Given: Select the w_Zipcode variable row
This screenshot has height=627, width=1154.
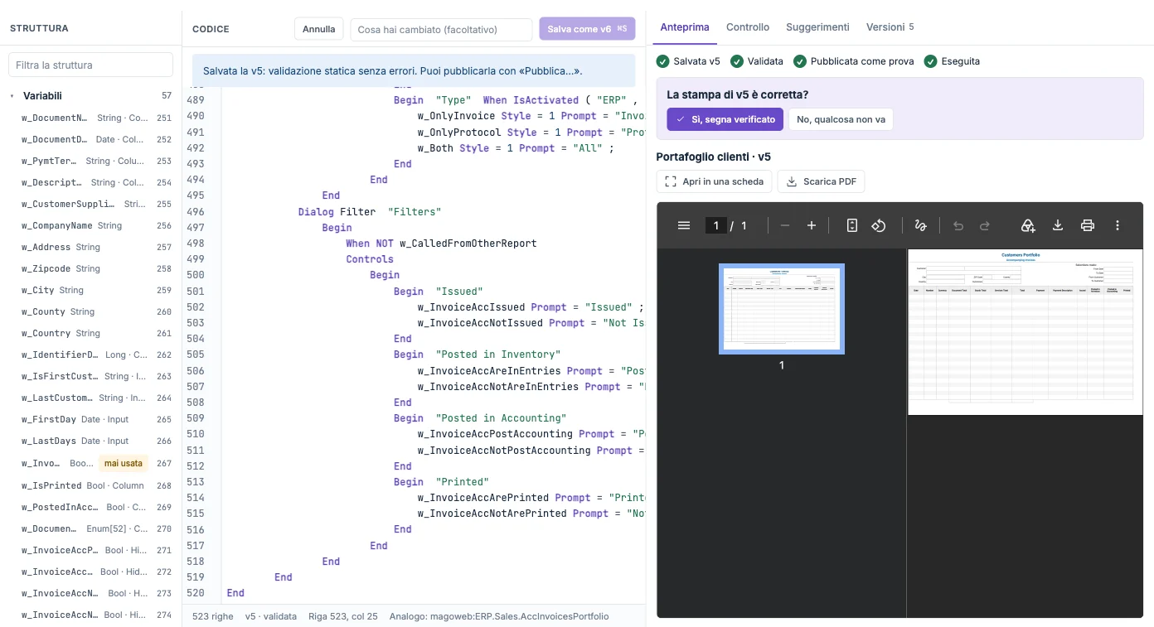Looking at the screenshot, I should (x=90, y=268).
